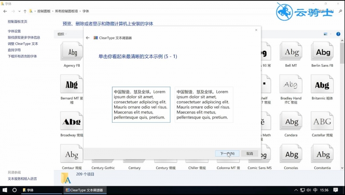Switch to 字体 taskbar window button
Screen dimensions: 345x195
click(x=42, y=190)
